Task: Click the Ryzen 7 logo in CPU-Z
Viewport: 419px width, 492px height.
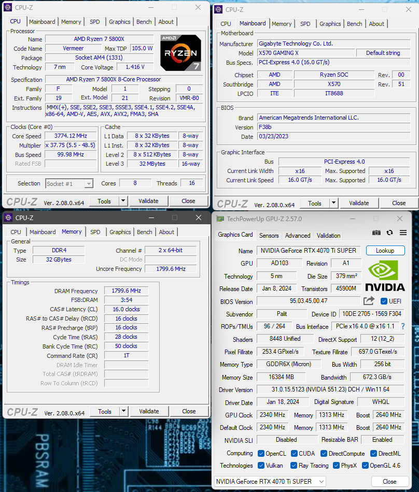Action: 180,52
